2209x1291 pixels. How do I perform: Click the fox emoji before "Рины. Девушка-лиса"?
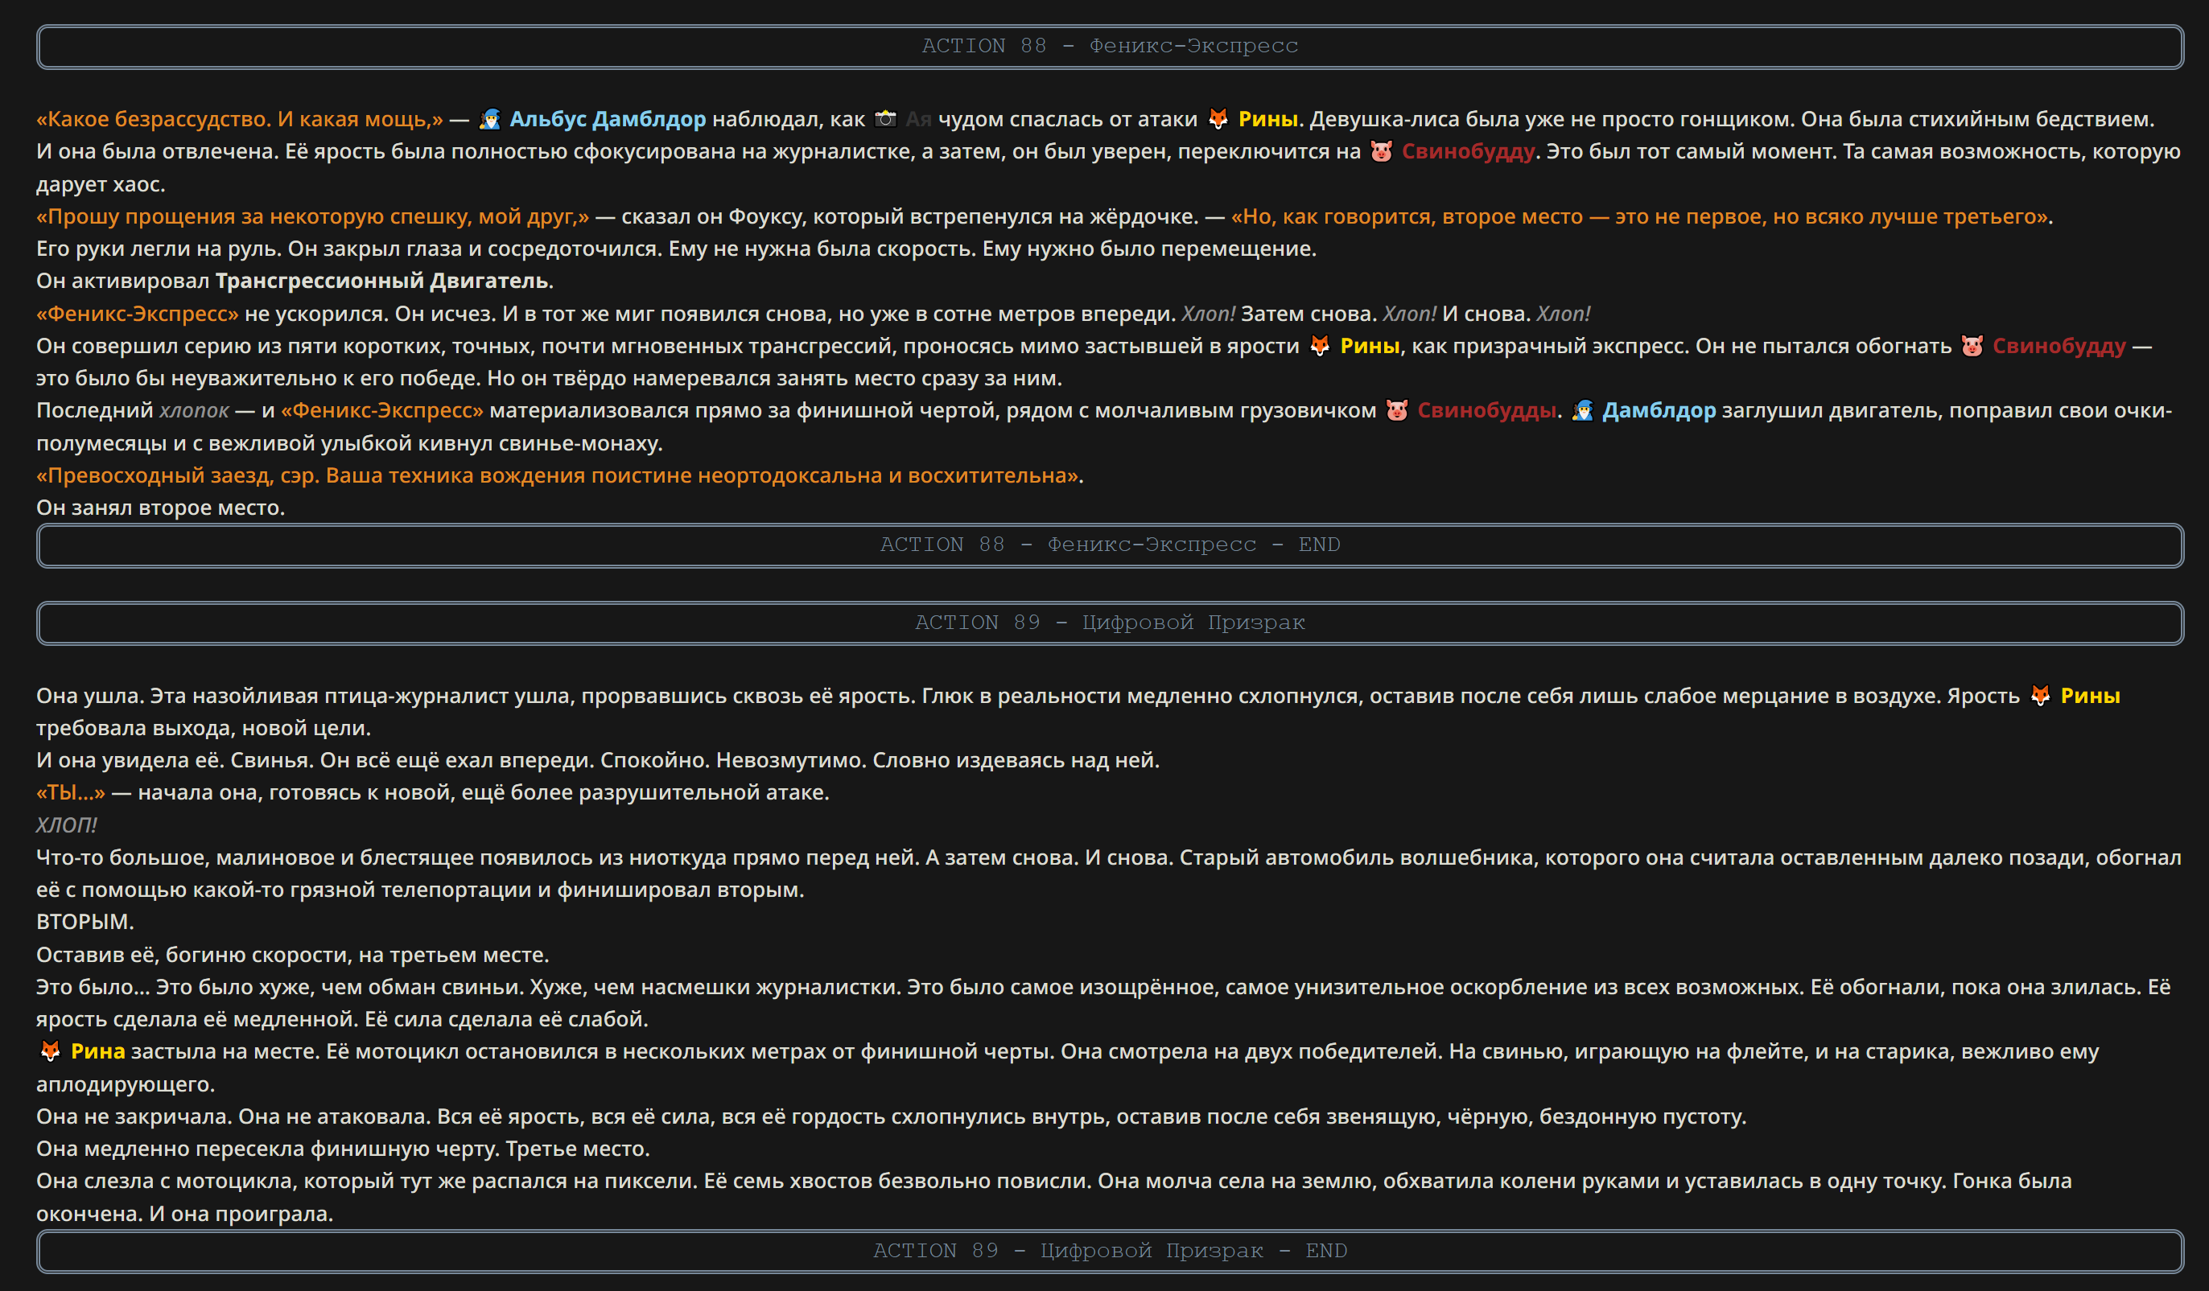point(1218,119)
